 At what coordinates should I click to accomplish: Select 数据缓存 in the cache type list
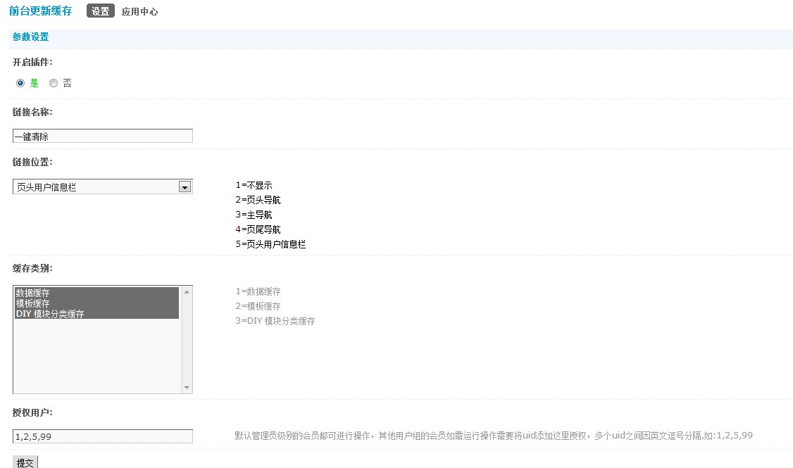coord(33,292)
